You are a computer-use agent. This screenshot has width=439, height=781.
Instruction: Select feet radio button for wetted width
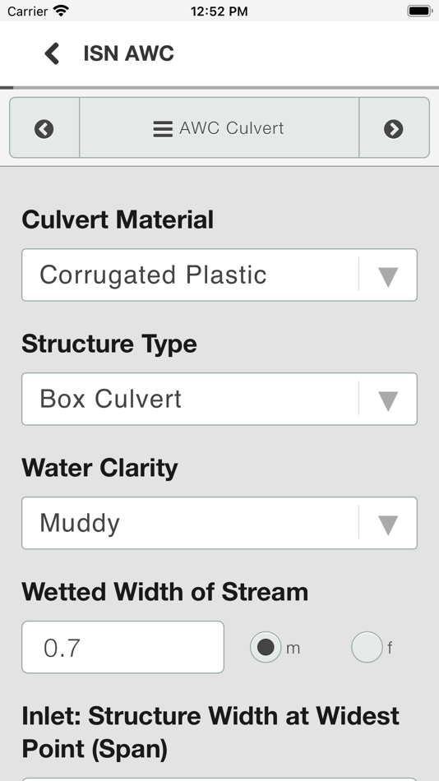(367, 647)
